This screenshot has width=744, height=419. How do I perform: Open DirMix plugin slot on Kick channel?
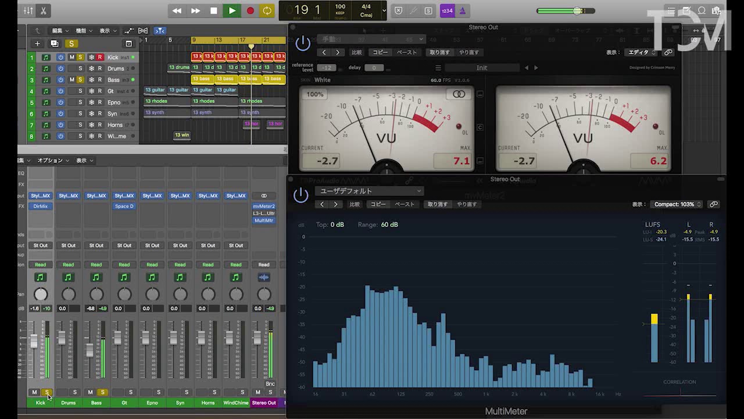[40, 206]
